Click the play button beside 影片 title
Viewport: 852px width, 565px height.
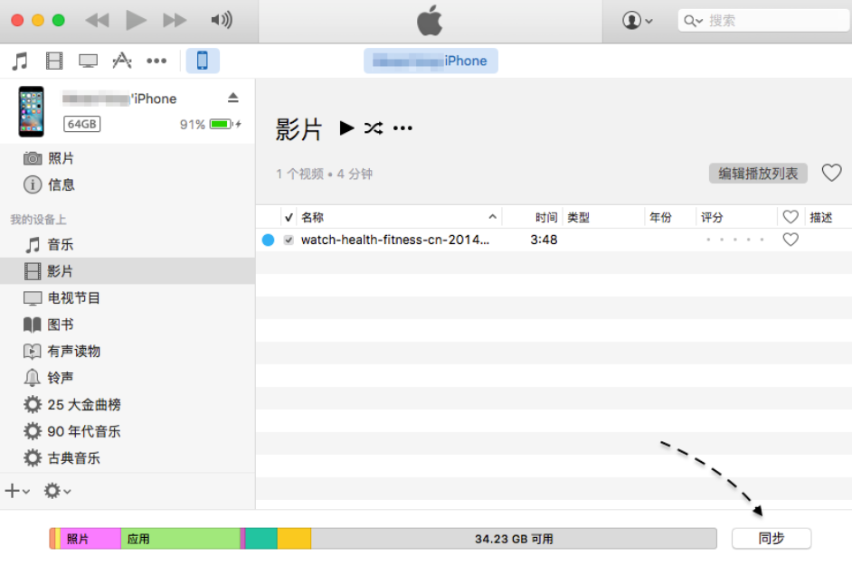pyautogui.click(x=346, y=128)
